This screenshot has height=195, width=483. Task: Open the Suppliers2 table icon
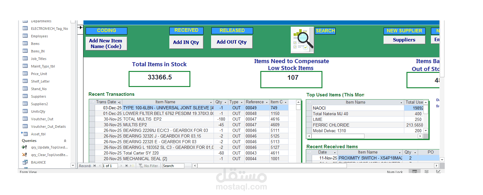pos(25,104)
